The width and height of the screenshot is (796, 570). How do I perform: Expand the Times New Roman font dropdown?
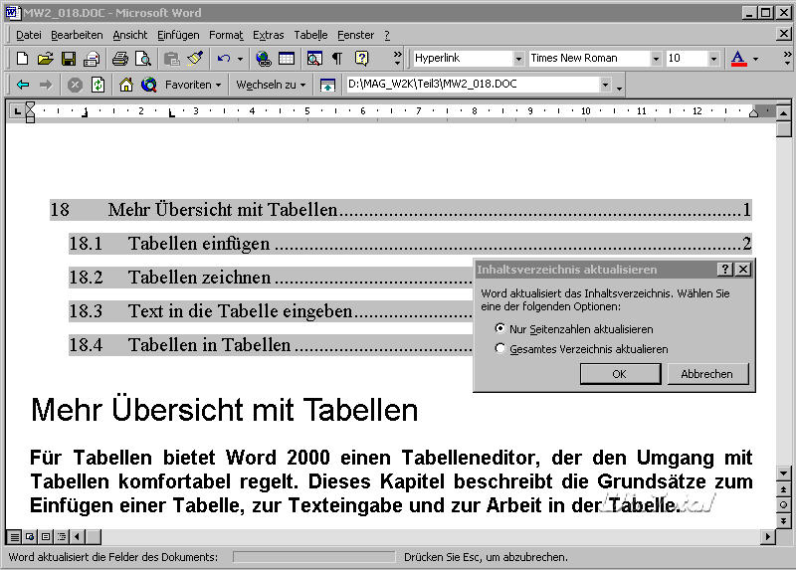click(656, 59)
